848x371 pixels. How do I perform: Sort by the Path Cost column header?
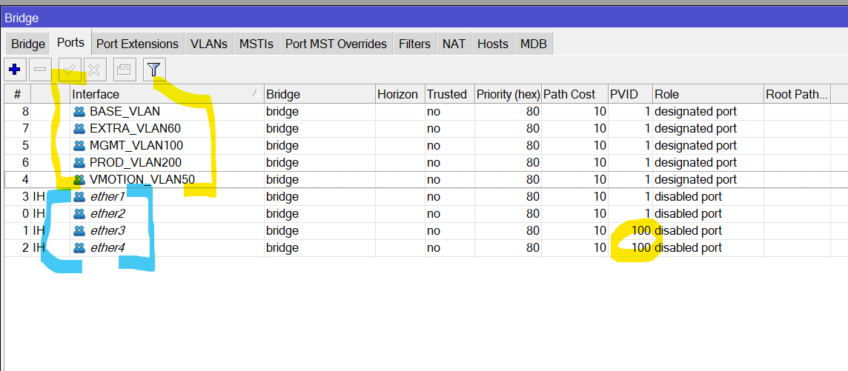pyautogui.click(x=575, y=94)
